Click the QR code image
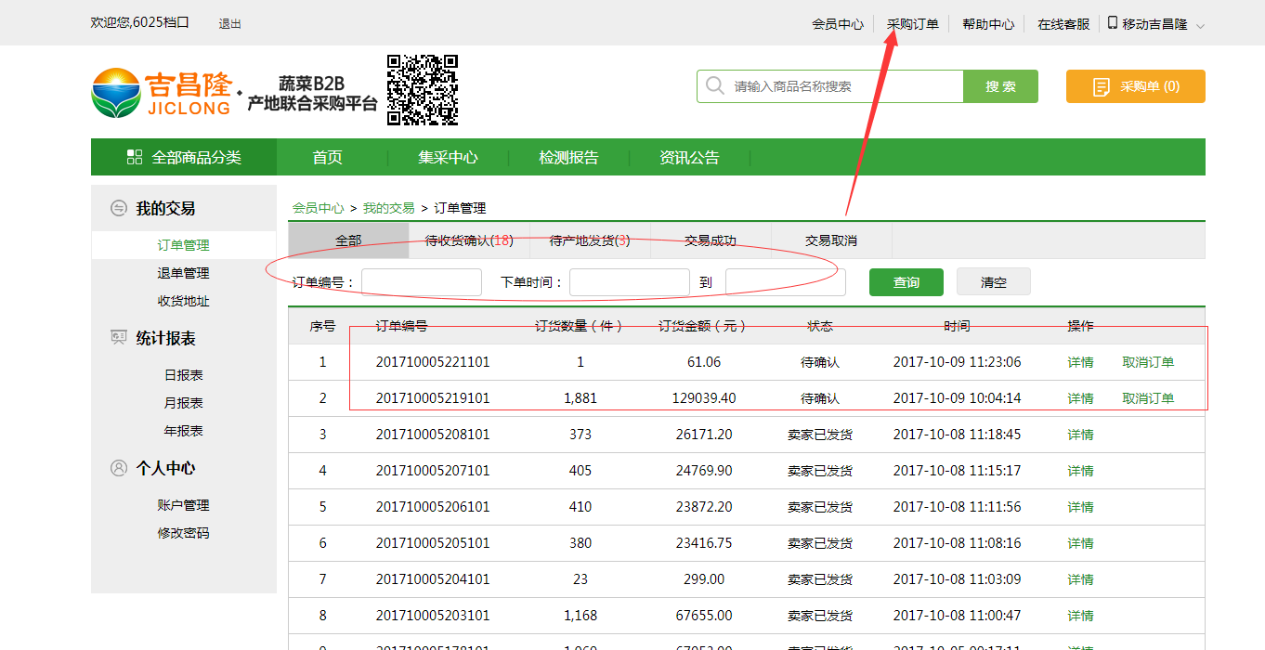 (423, 90)
